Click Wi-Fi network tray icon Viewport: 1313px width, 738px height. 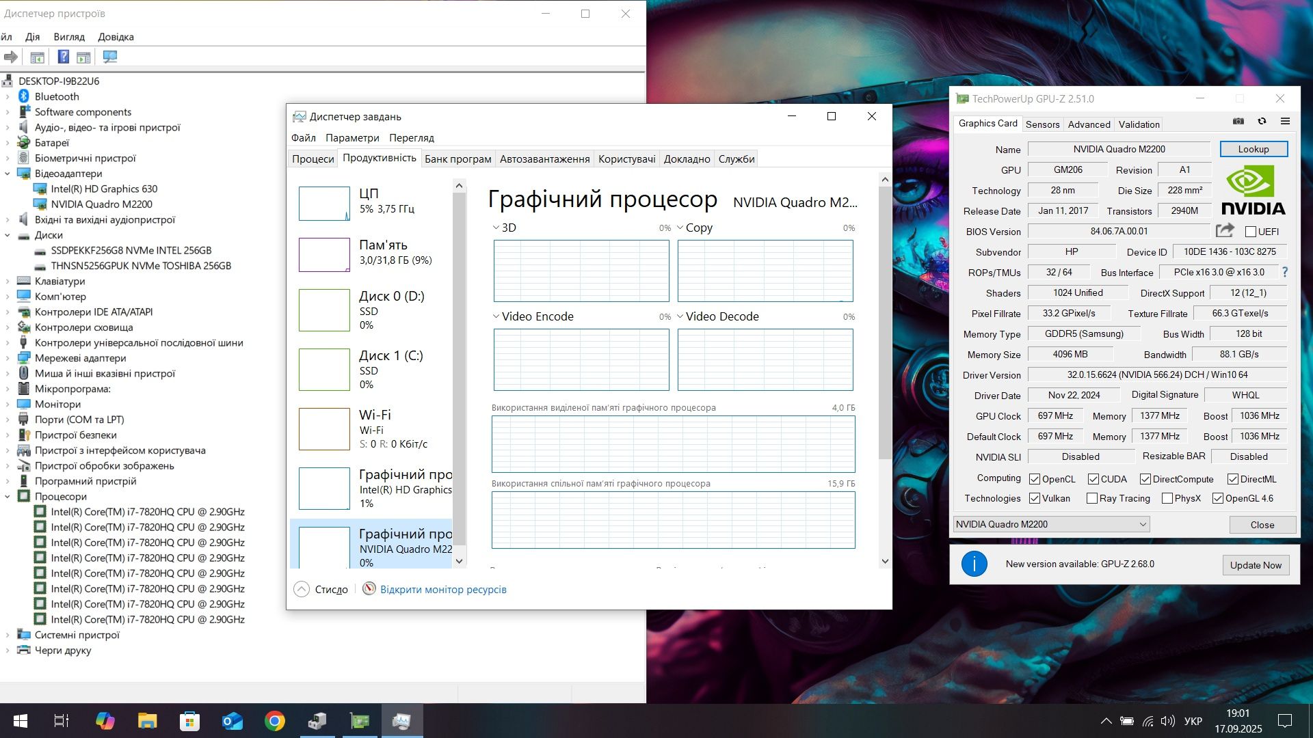click(1148, 721)
